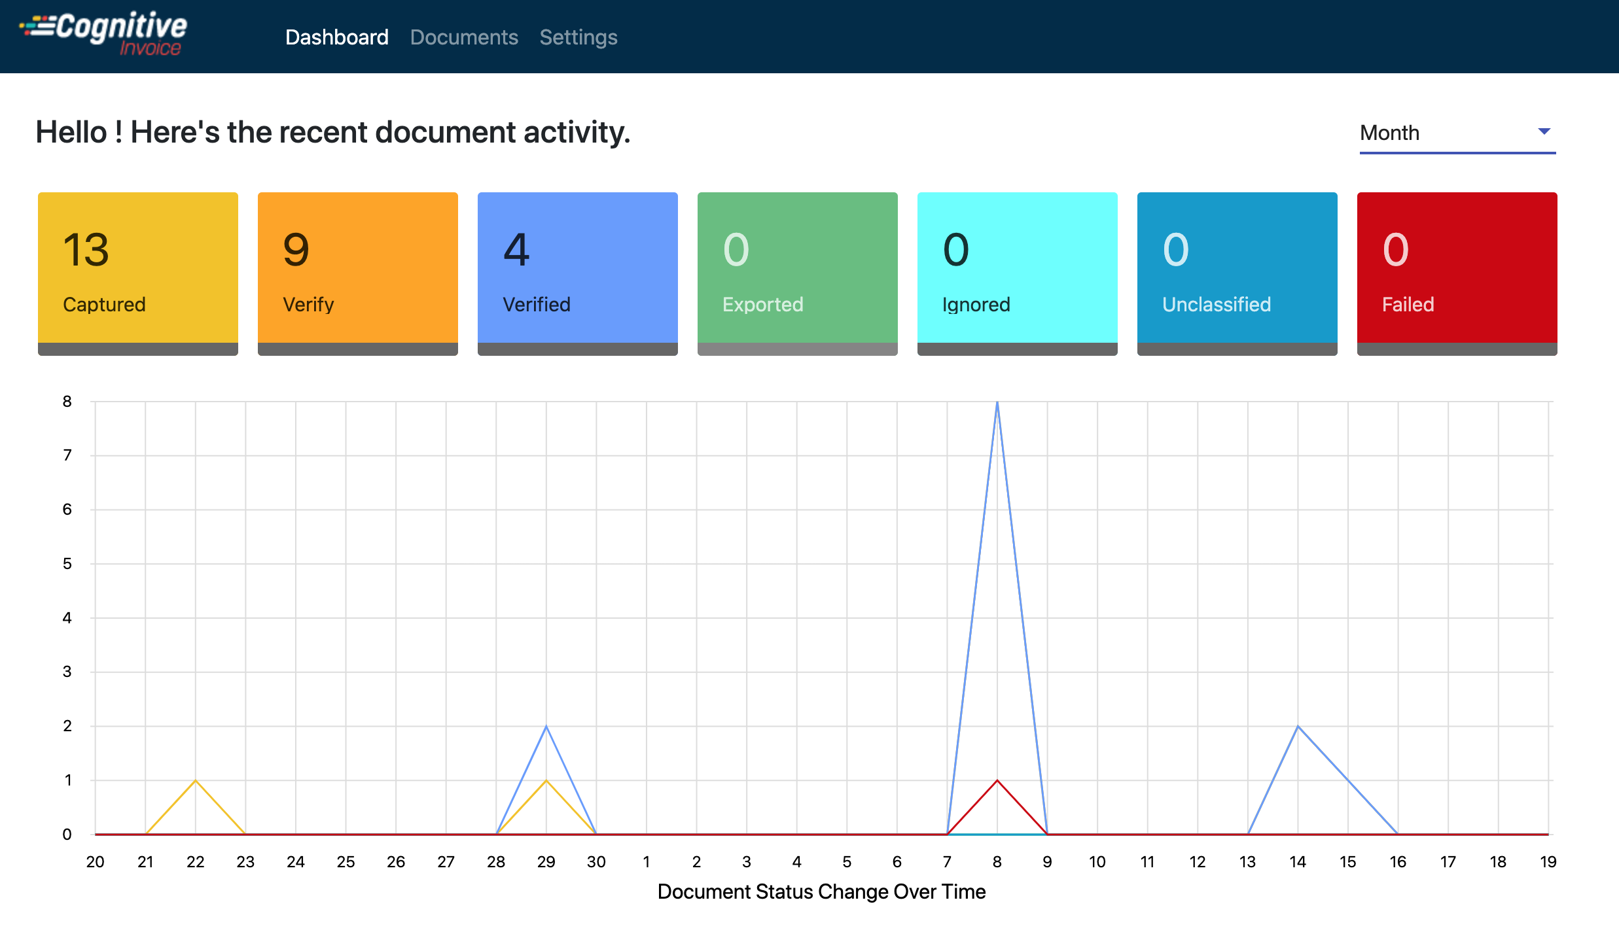Screen dimensions: 1619x934
Task: Click the Cognitive Invoice logo
Action: click(105, 34)
